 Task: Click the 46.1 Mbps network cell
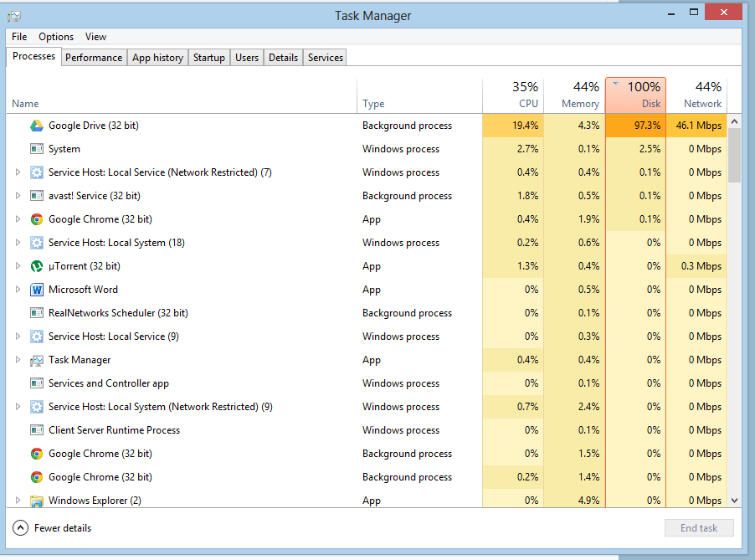[x=696, y=126]
